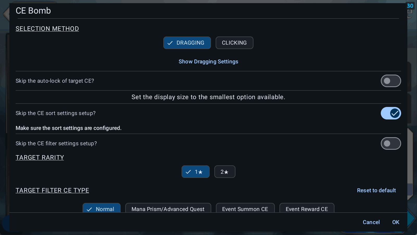This screenshot has height=235, width=417.
Task: Click the blue 30 badge in the corner
Action: click(410, 5)
